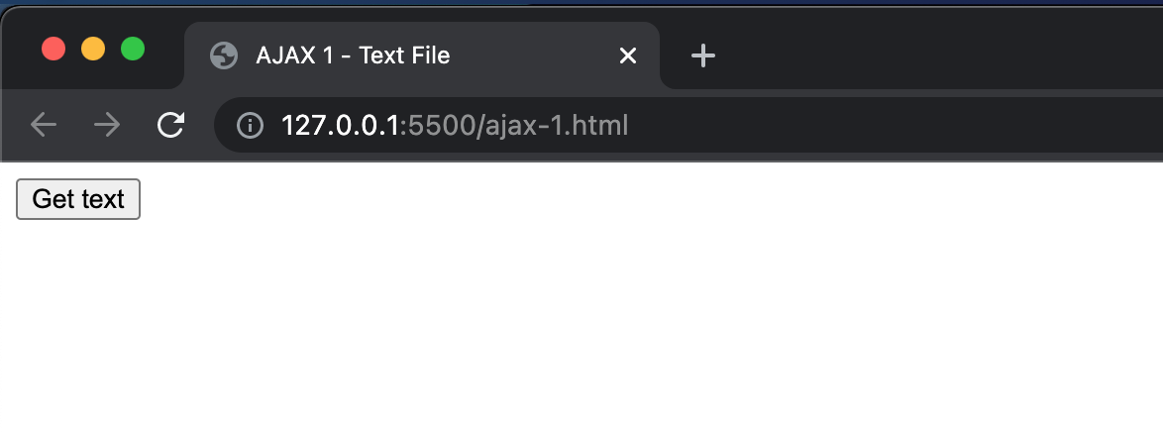1163x432 pixels.
Task: Open the site information icon
Action: [x=250, y=126]
